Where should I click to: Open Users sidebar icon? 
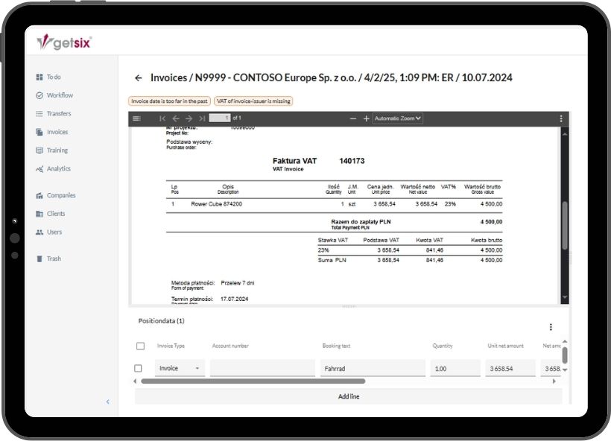point(39,232)
